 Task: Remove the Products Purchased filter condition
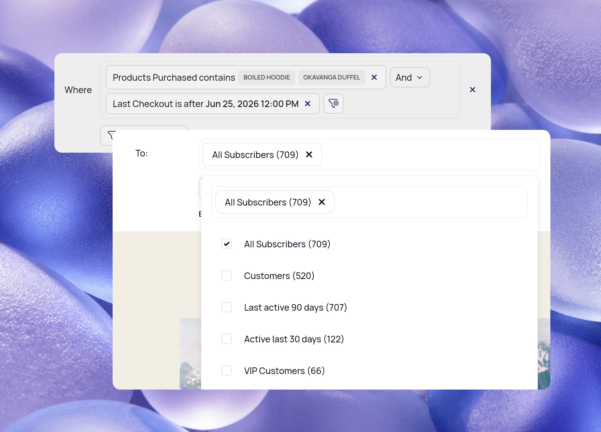coord(374,77)
